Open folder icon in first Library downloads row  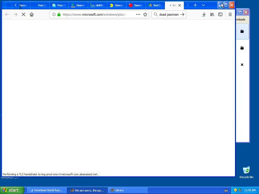[242, 31]
